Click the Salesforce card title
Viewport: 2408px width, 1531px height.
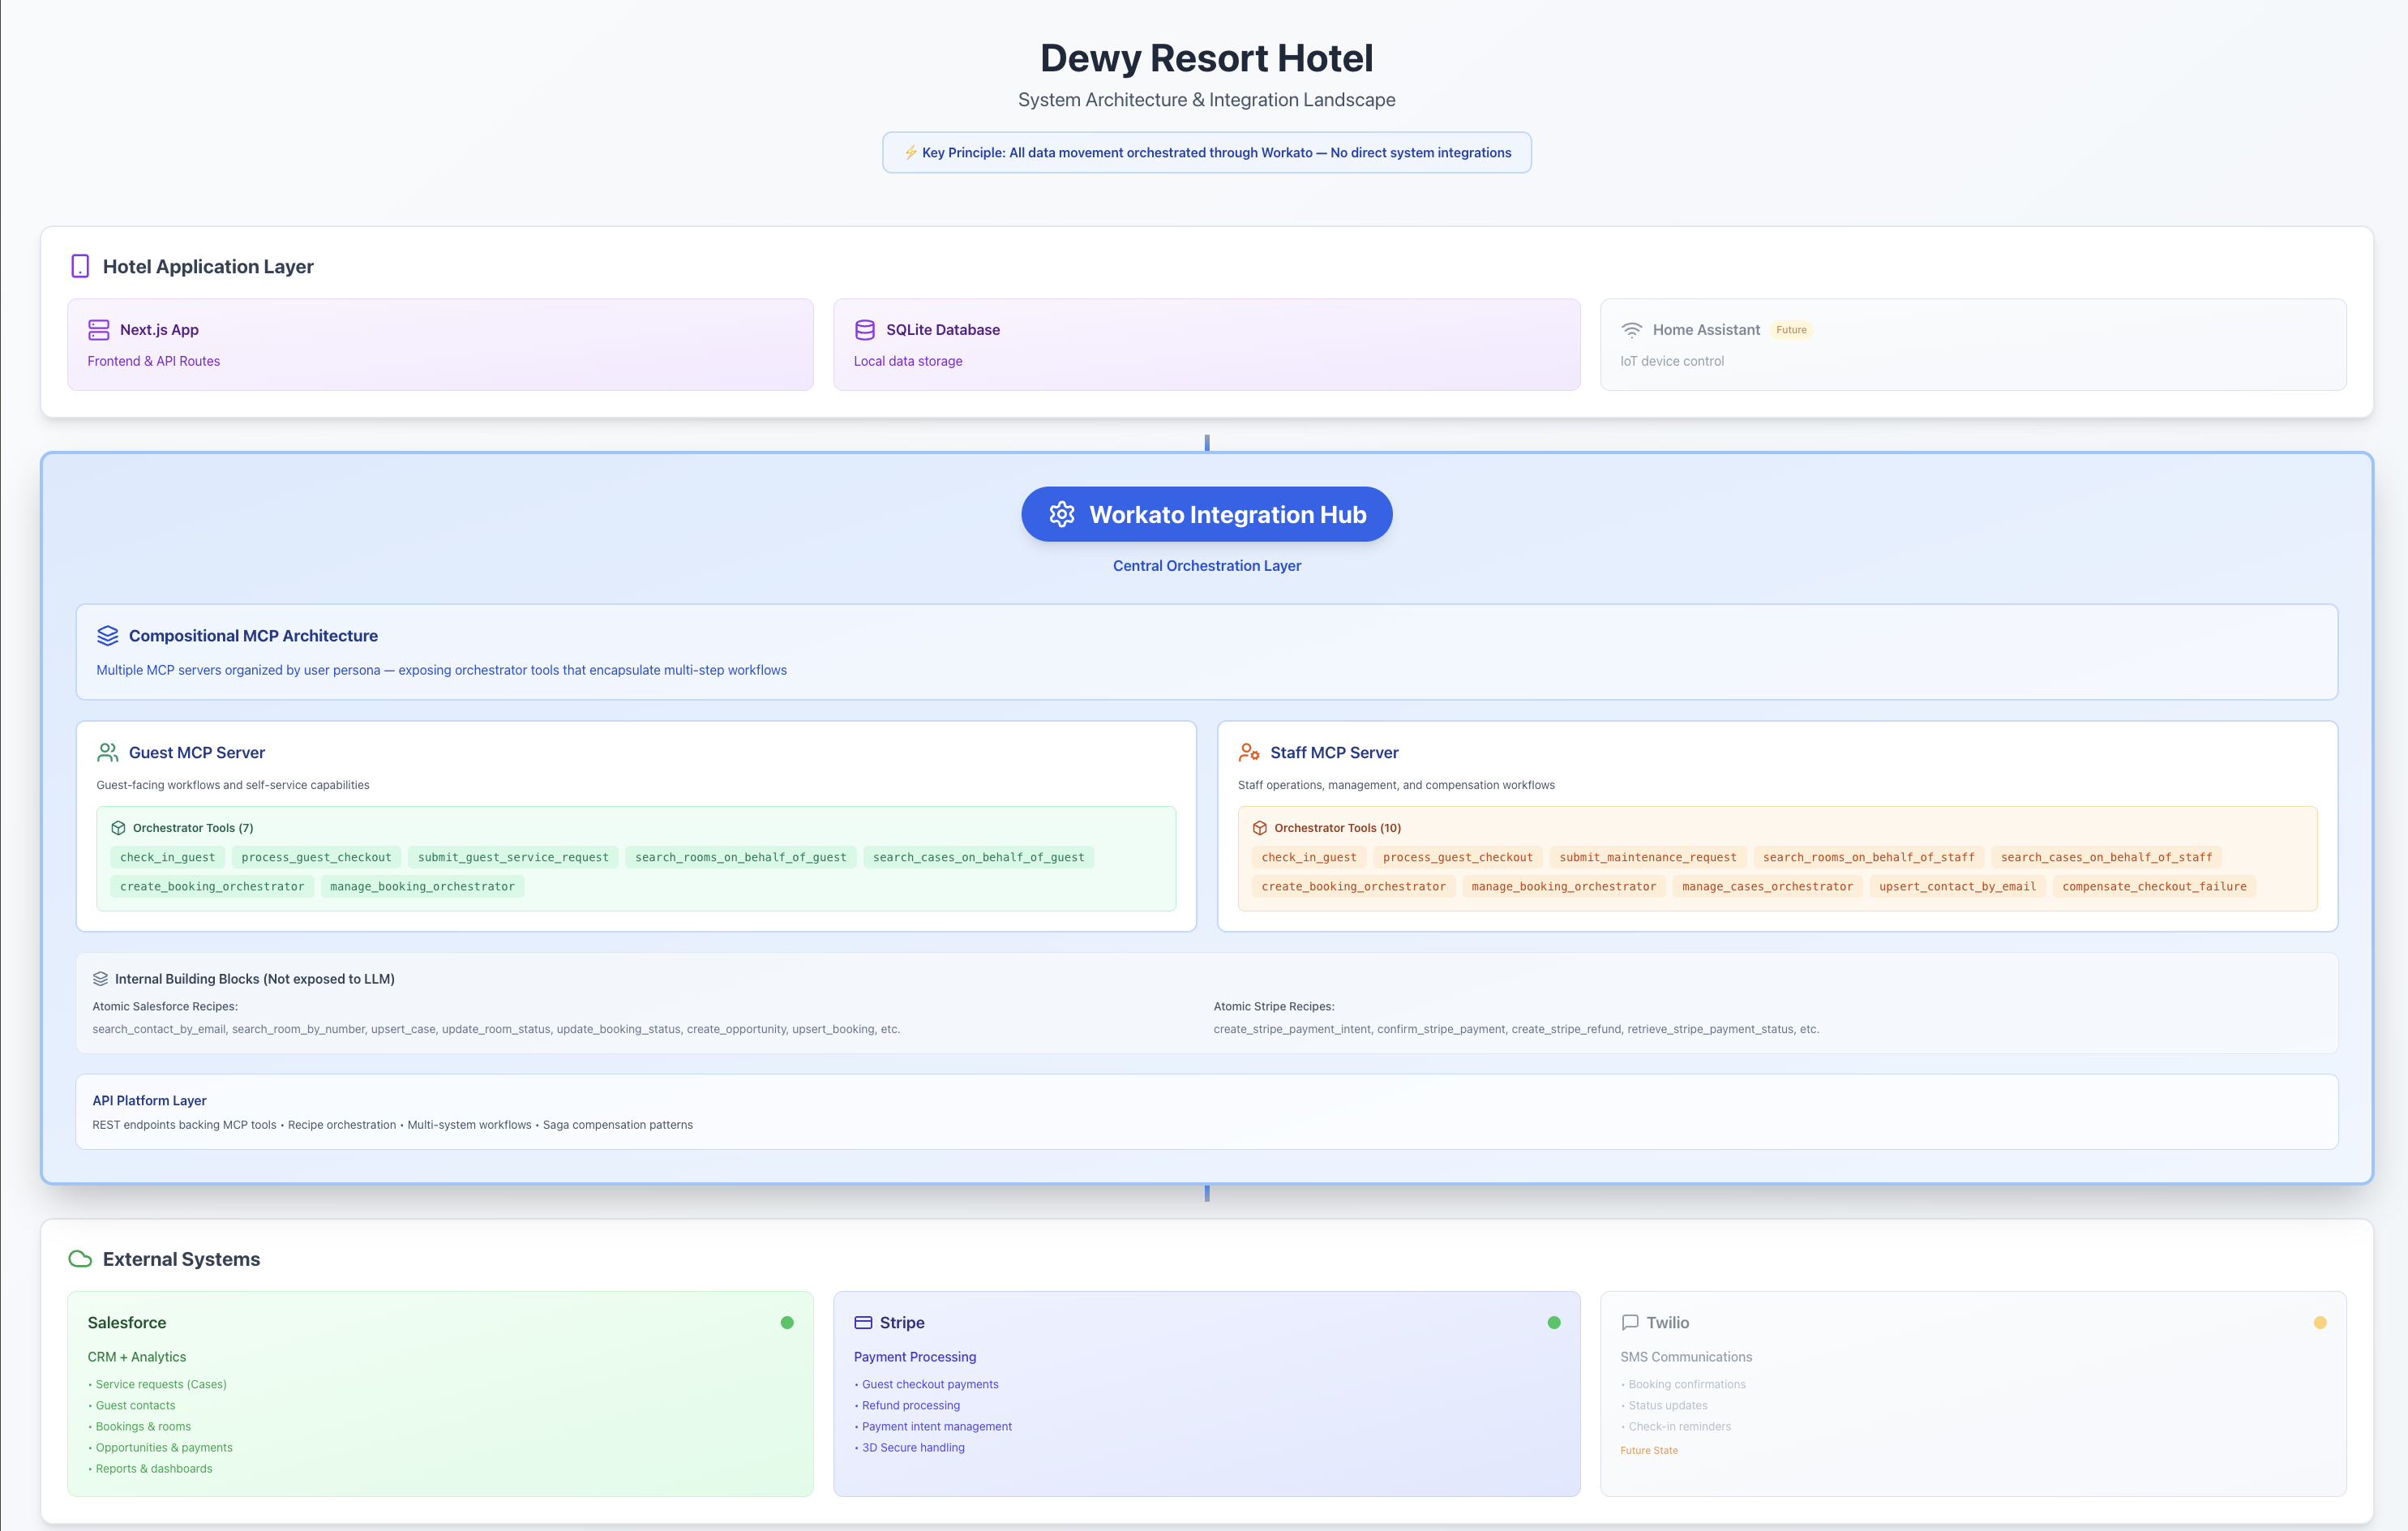point(127,1322)
